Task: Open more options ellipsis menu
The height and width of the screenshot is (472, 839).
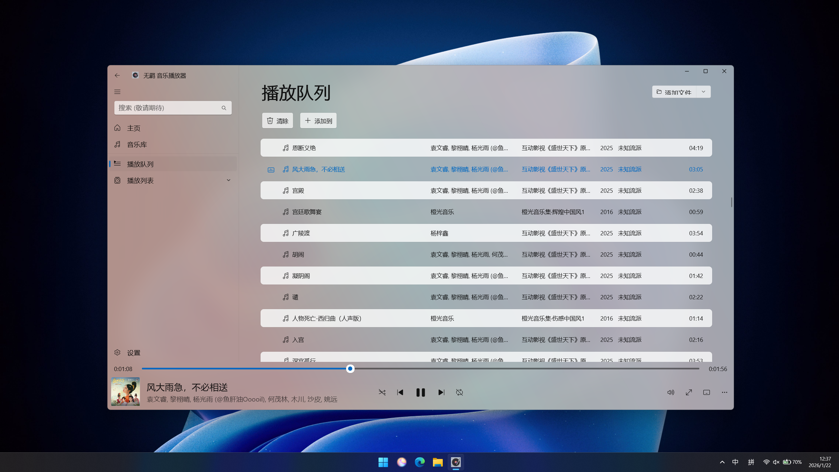Action: pyautogui.click(x=725, y=392)
